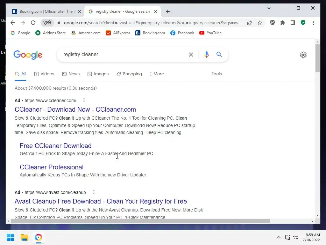Open the Windows Start menu
The width and height of the screenshot is (326, 245).
click(x=10, y=237)
